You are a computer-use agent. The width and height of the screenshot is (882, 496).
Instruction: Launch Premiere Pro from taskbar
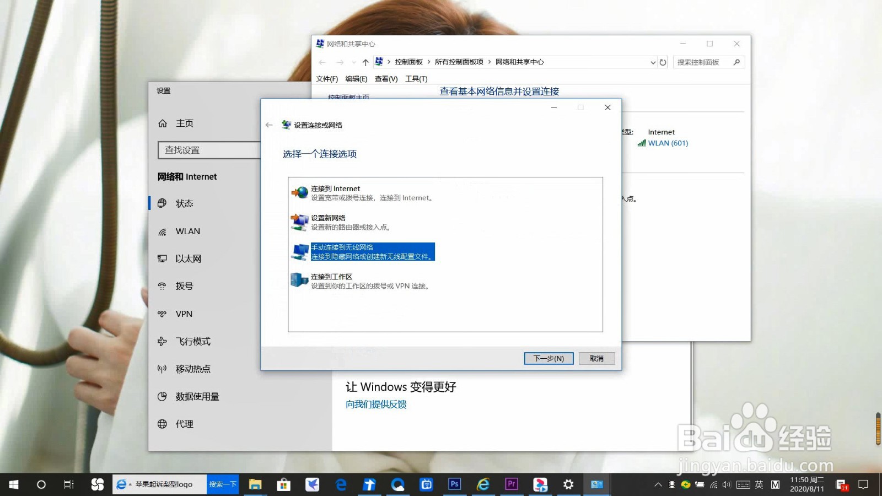pyautogui.click(x=512, y=484)
